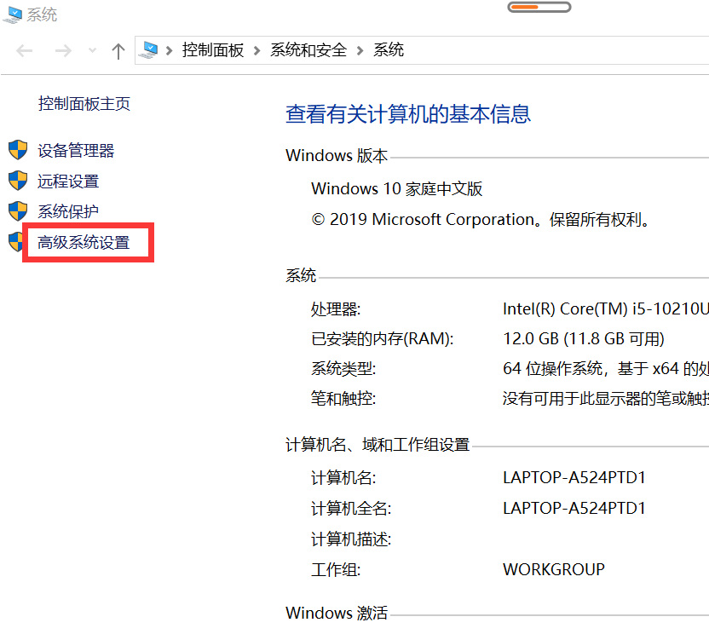
Task: Click the 系统 window title icon
Action: (12, 15)
